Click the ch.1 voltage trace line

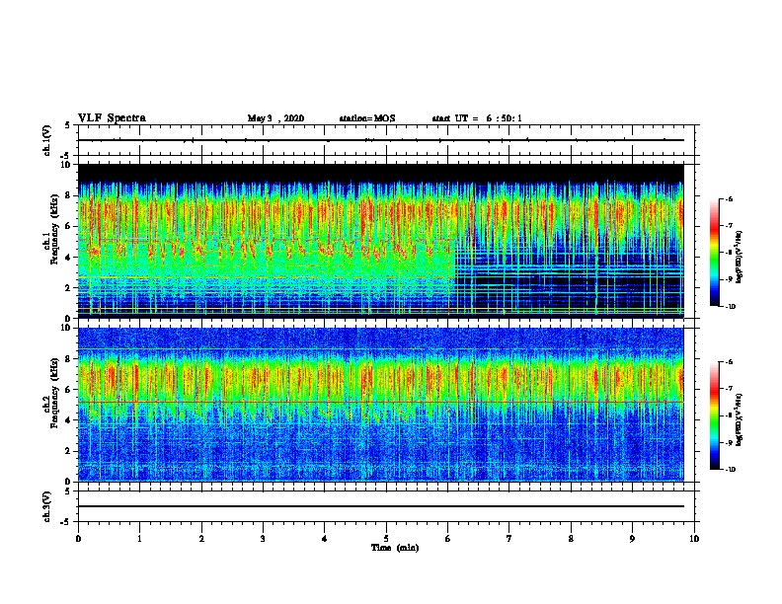pyautogui.click(x=381, y=140)
